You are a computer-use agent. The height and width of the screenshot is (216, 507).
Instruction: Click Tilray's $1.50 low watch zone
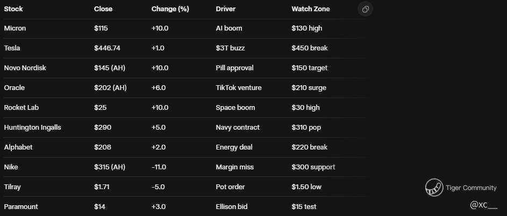point(306,187)
